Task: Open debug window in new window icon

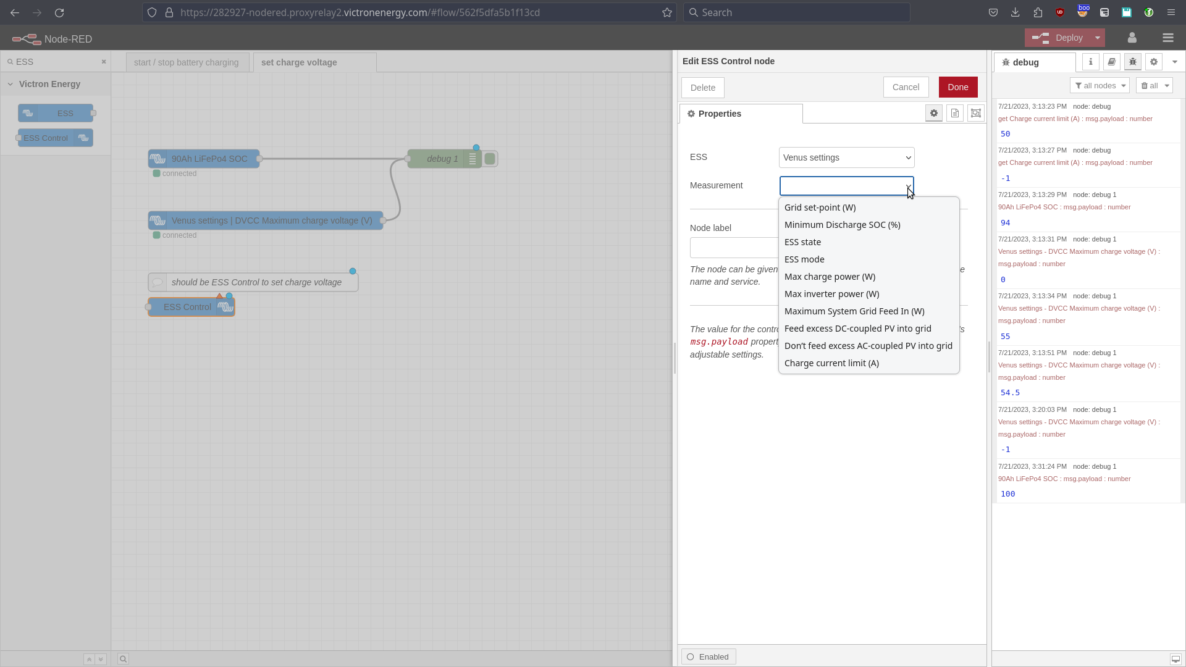Action: pos(1175,659)
